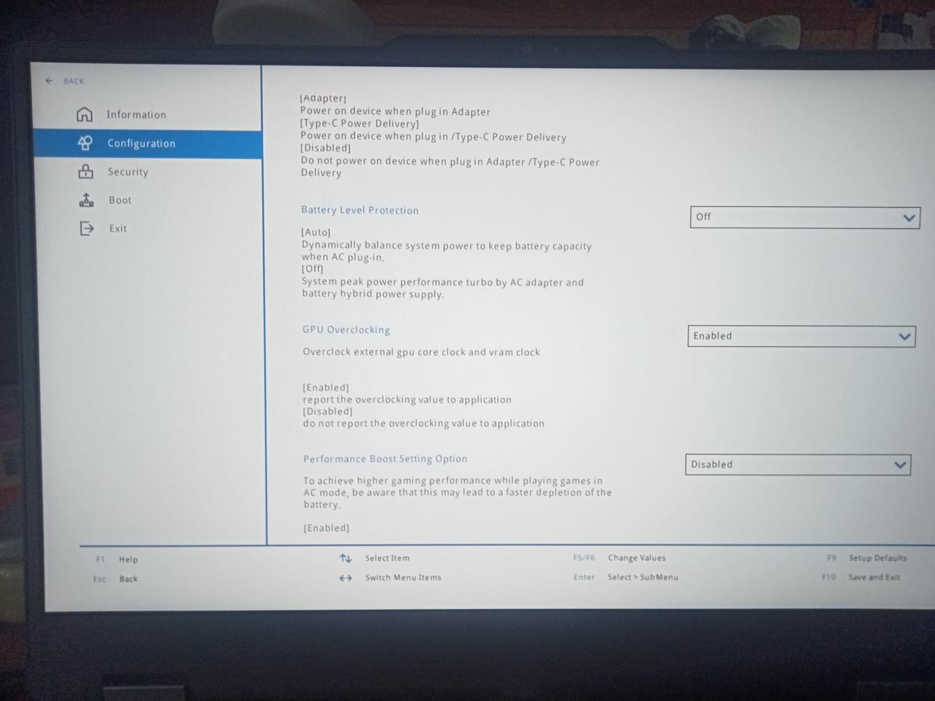Click the 'Dynamically balance system power' description

pyautogui.click(x=447, y=251)
